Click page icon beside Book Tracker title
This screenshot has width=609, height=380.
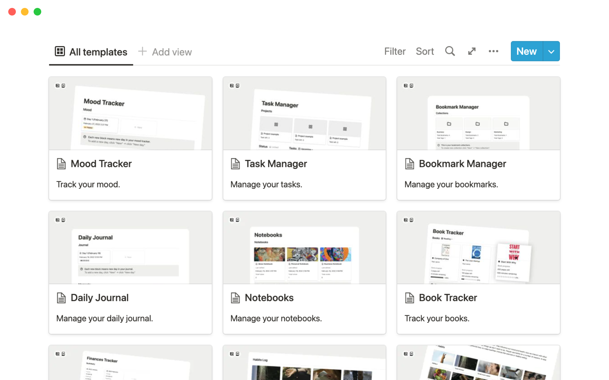409,298
